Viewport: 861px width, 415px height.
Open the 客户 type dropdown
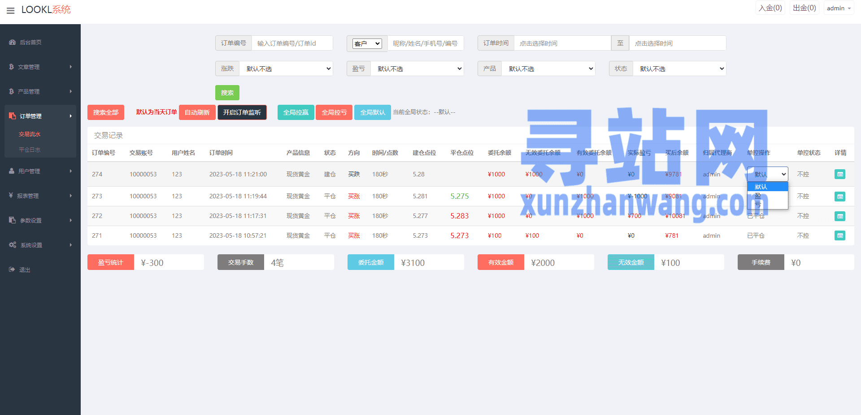(x=367, y=43)
